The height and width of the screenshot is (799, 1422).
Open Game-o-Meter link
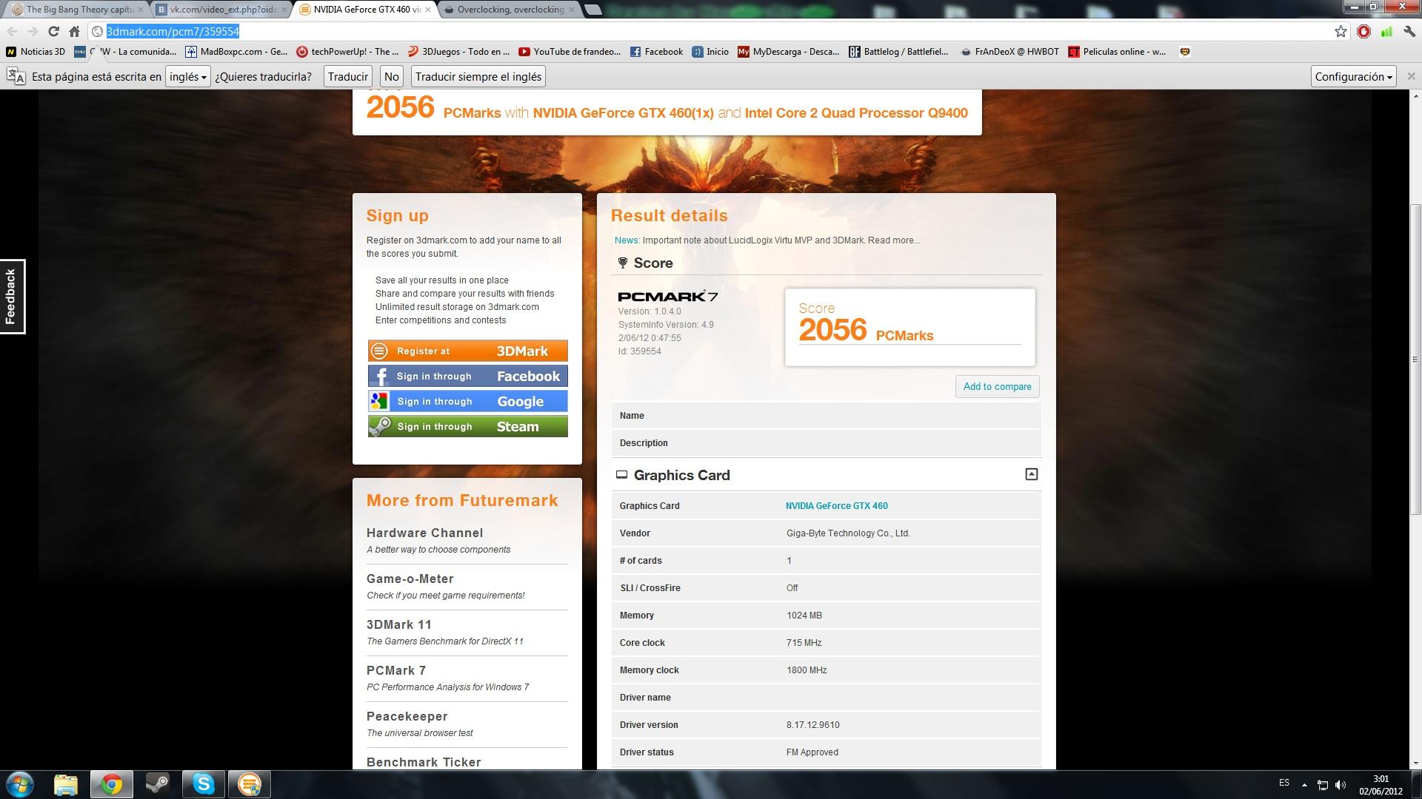tap(410, 579)
